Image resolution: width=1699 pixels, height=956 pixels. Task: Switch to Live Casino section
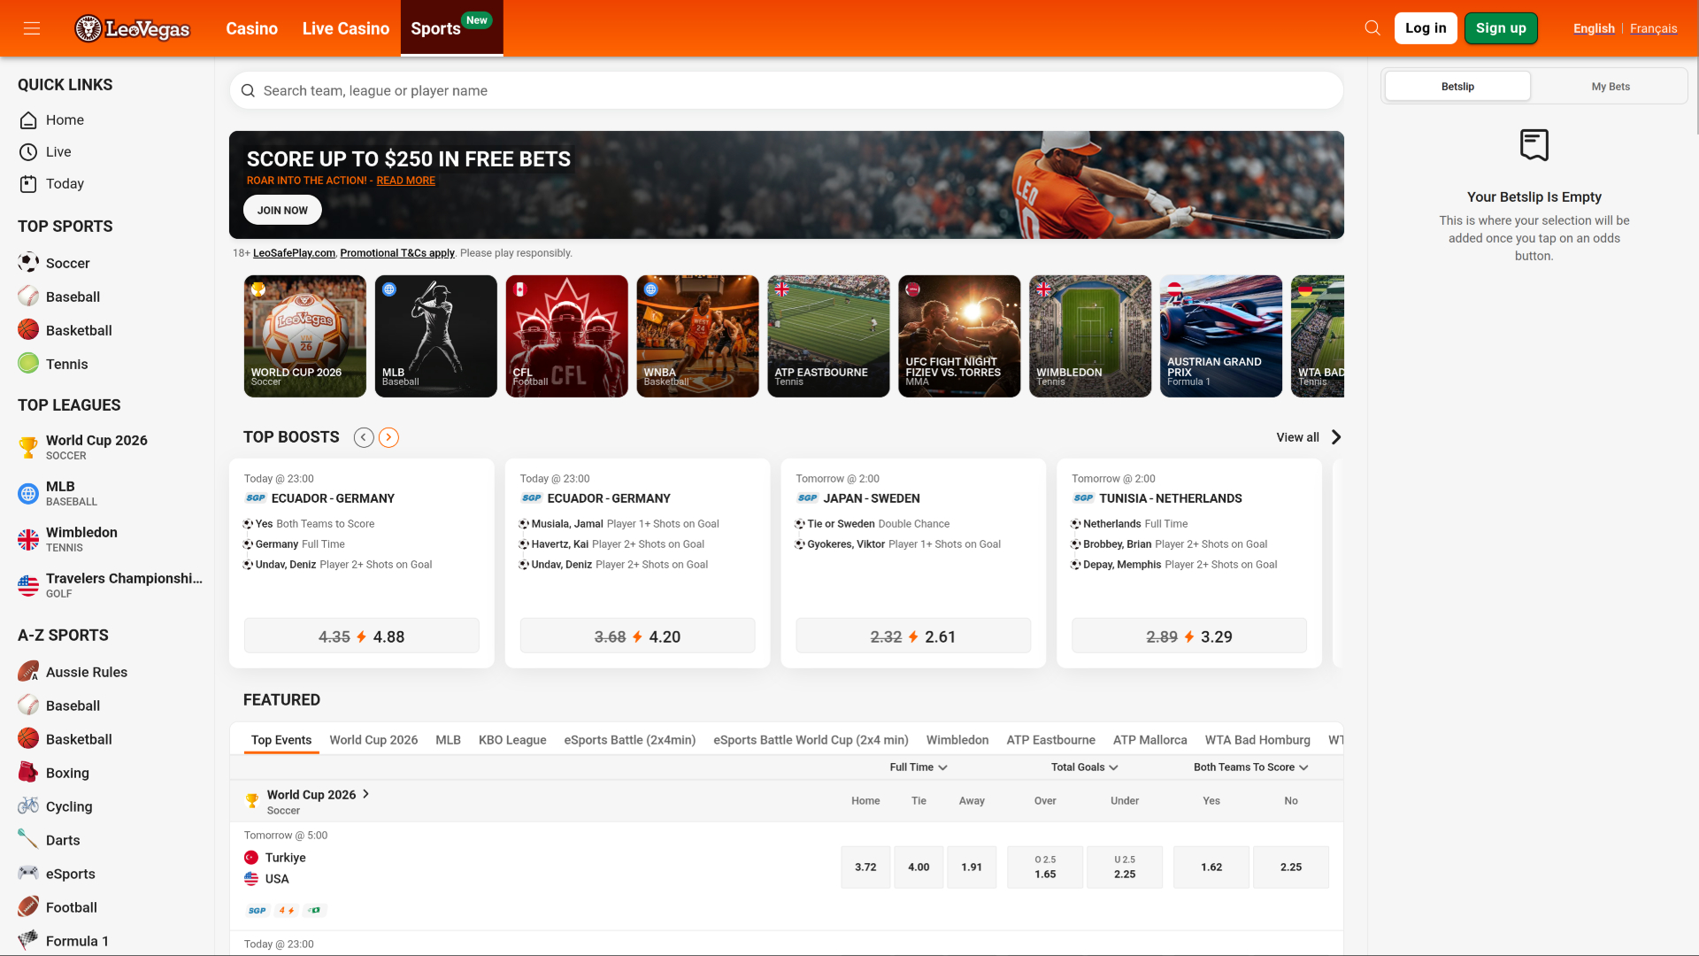(346, 28)
